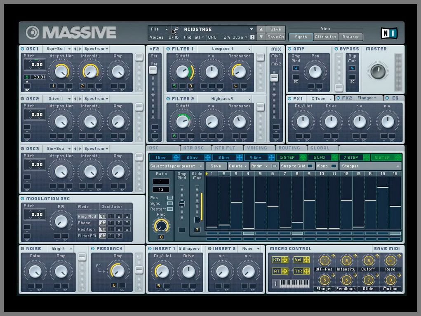The width and height of the screenshot is (421, 316).
Task: Open the Stepper mode dropdown
Action: 371,166
